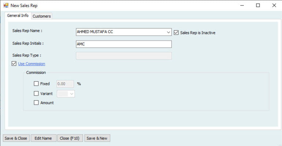
Task: Click the Edit Name button
Action: tap(43, 138)
